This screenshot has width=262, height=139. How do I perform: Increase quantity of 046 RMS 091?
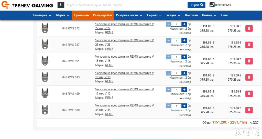click(184, 57)
